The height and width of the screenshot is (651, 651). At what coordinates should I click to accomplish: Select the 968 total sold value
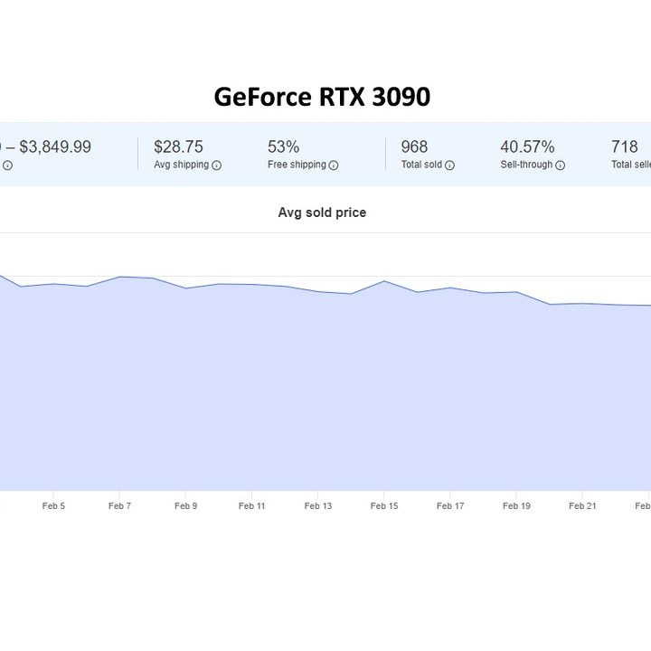(414, 146)
